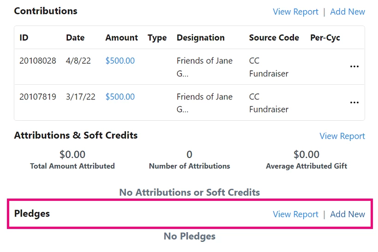The width and height of the screenshot is (378, 252).
Task: Open the $500.00 amount dated 3/17/22
Action: pyautogui.click(x=120, y=97)
